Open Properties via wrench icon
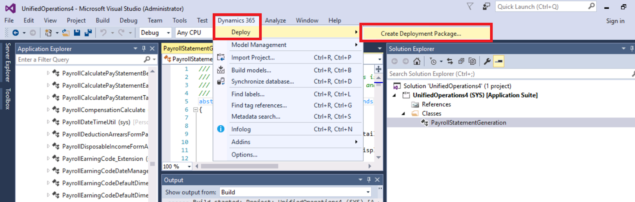The width and height of the screenshot is (635, 202). click(x=487, y=61)
